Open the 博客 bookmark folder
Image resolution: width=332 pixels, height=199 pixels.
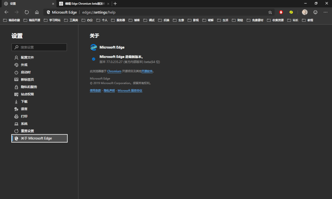point(134,20)
